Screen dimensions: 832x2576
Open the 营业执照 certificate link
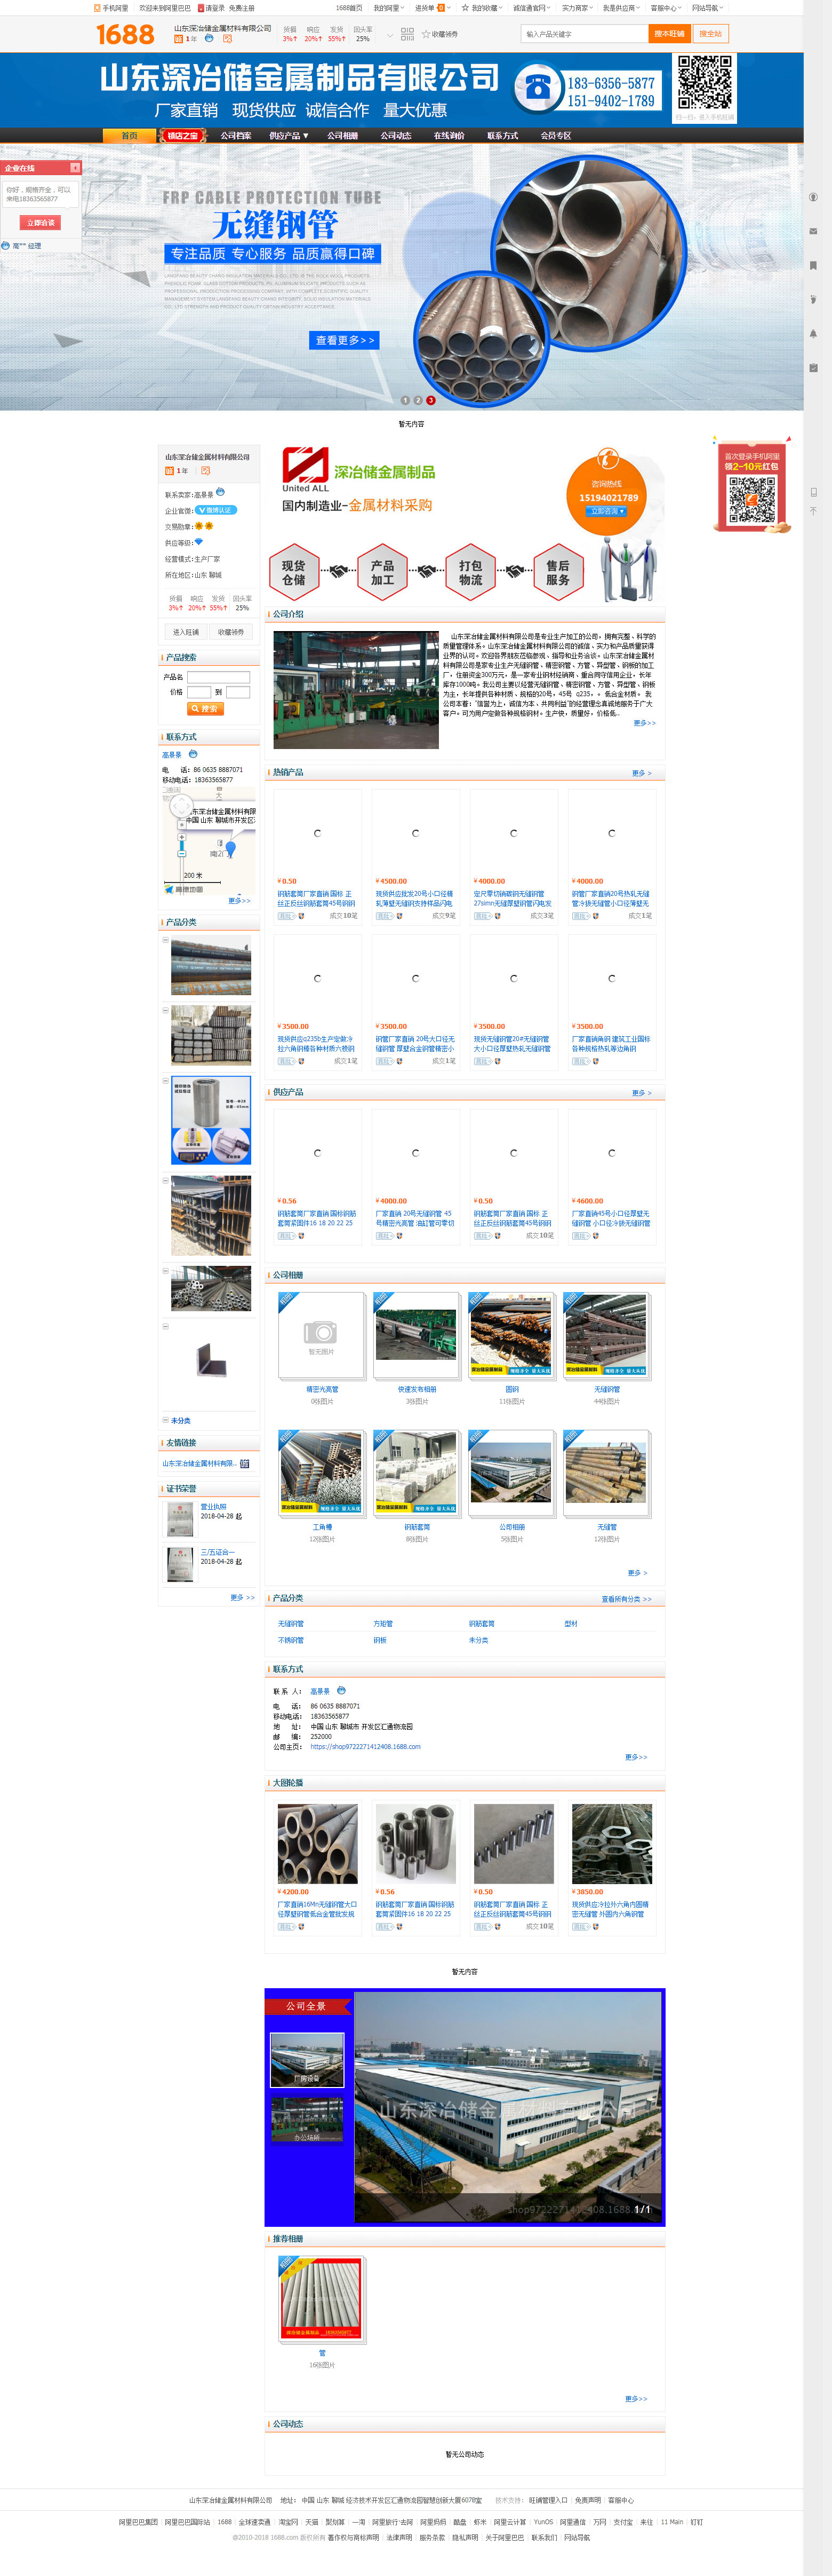(214, 1506)
